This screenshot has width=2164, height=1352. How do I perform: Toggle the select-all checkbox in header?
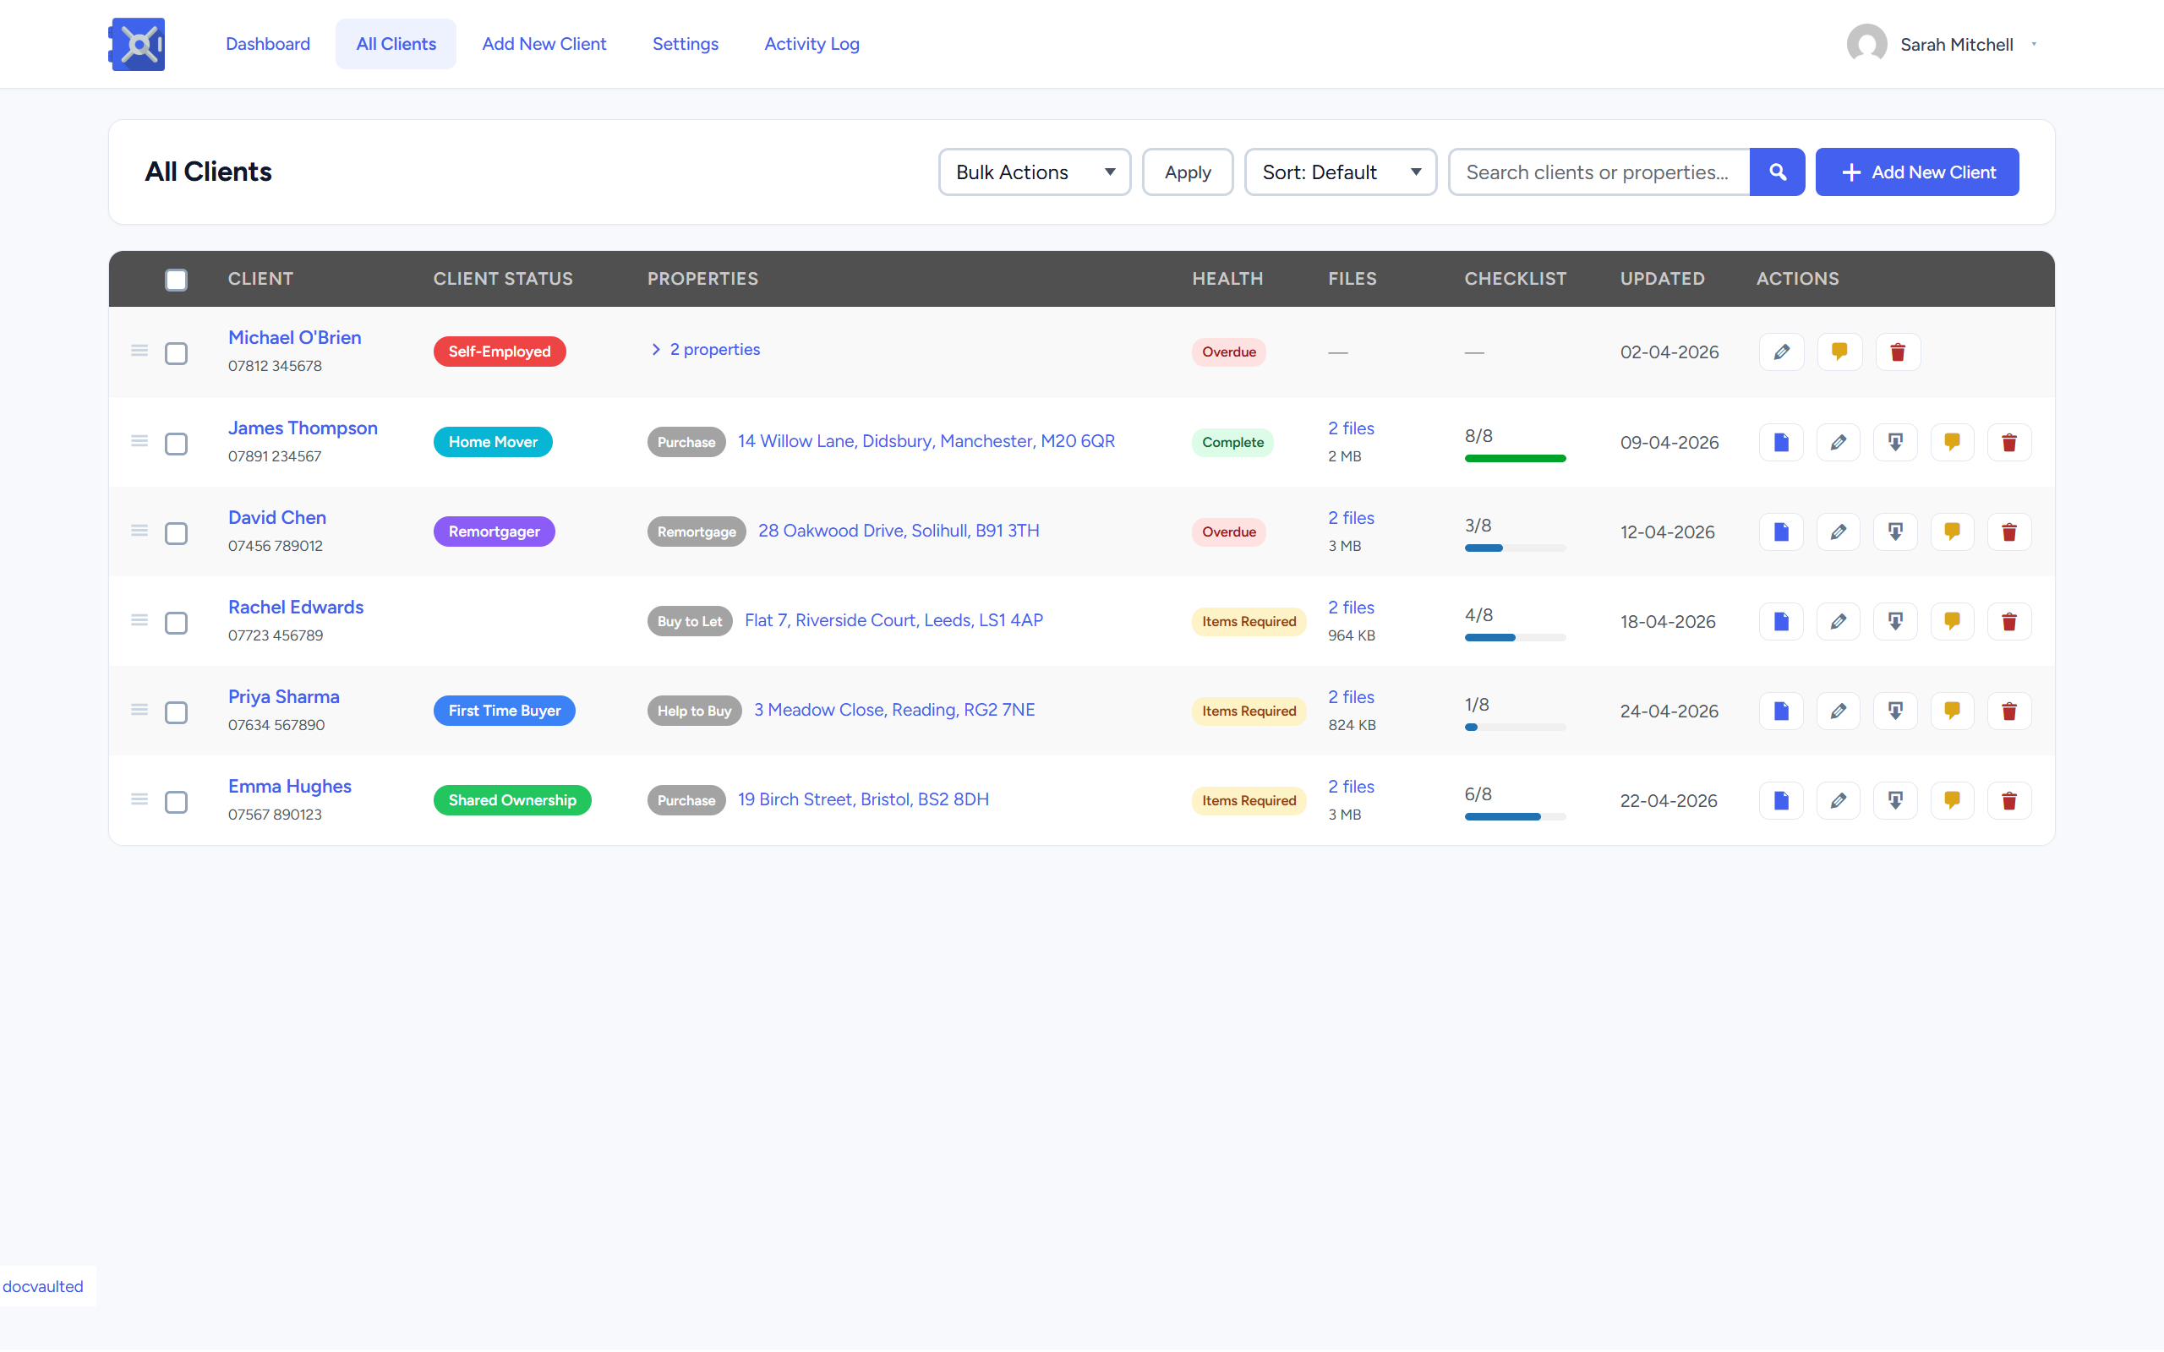coord(176,280)
